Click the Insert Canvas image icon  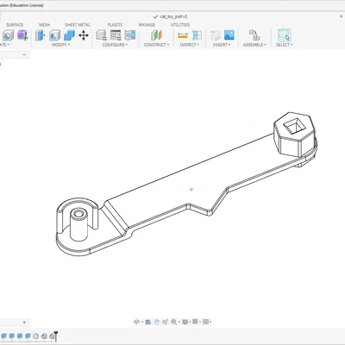pyautogui.click(x=229, y=35)
